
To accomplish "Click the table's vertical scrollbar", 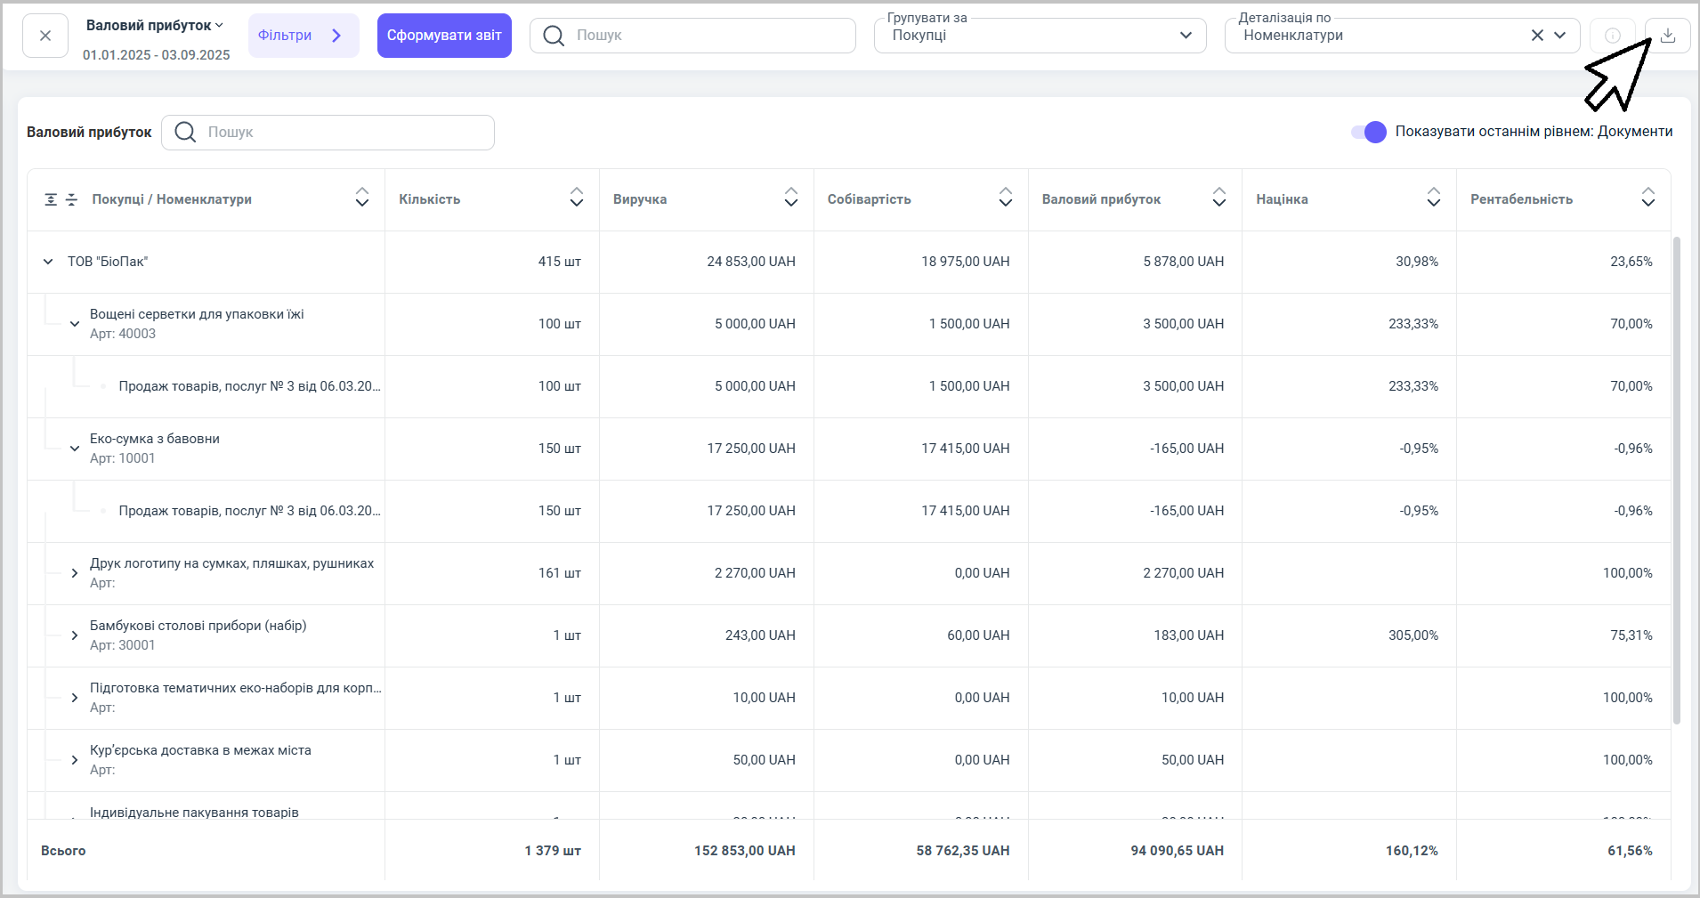I will point(1677,481).
